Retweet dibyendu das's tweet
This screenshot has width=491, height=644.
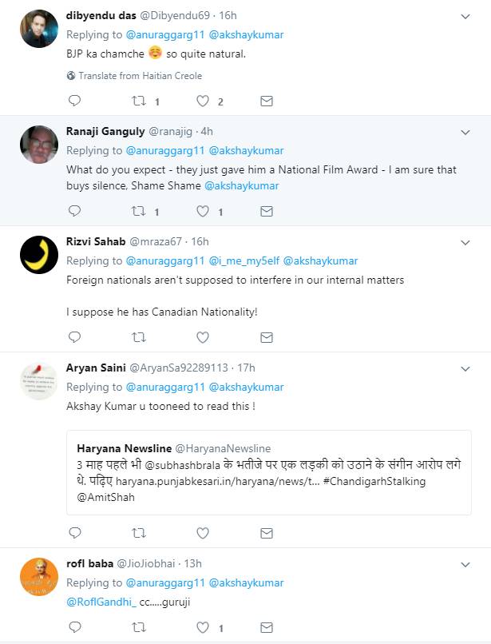pyautogui.click(x=138, y=101)
